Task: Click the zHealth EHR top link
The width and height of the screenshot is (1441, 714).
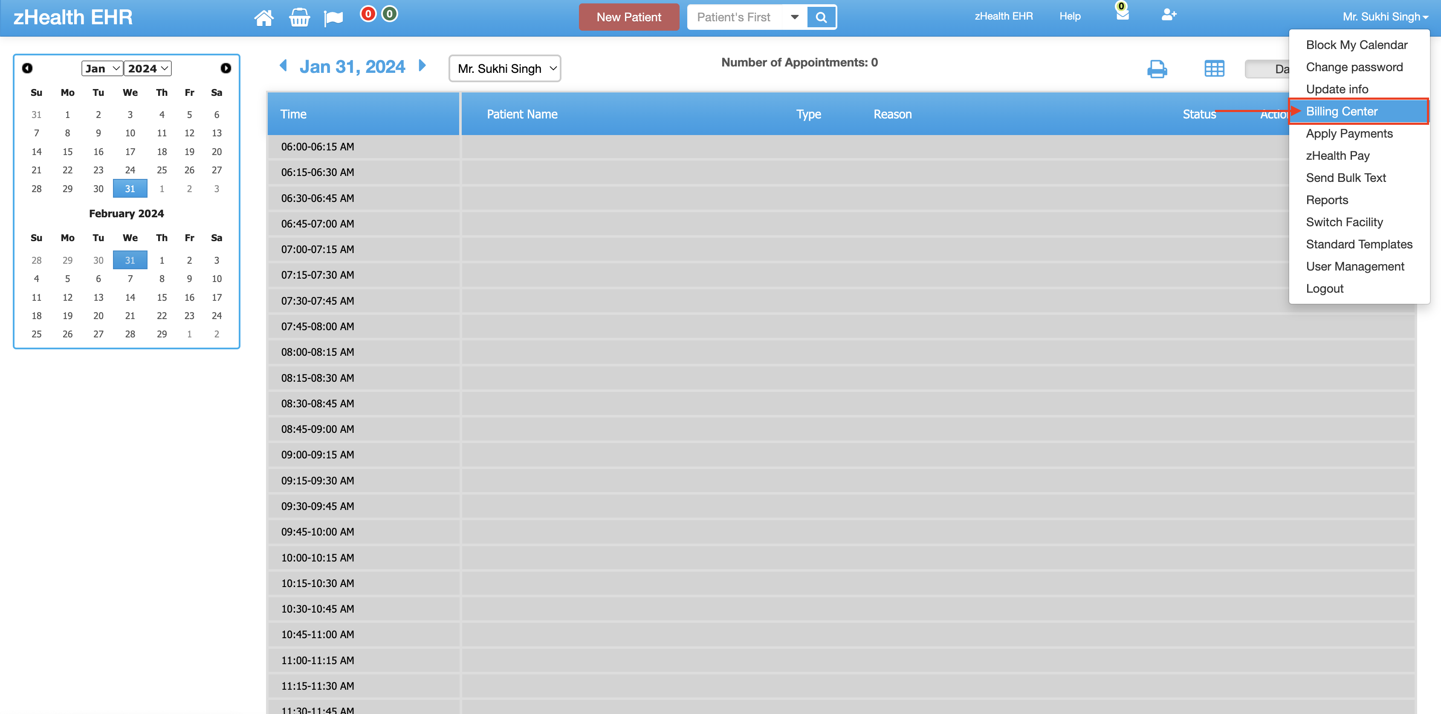Action: click(x=1004, y=16)
